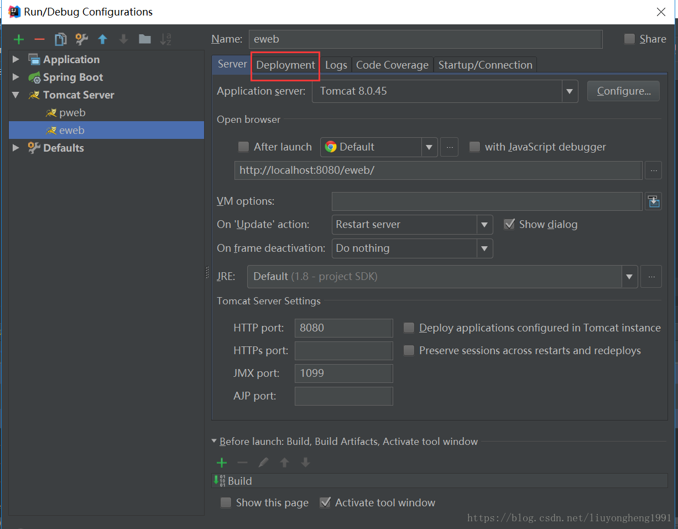Edit before-launch task pencil icon
The width and height of the screenshot is (678, 529).
click(263, 463)
